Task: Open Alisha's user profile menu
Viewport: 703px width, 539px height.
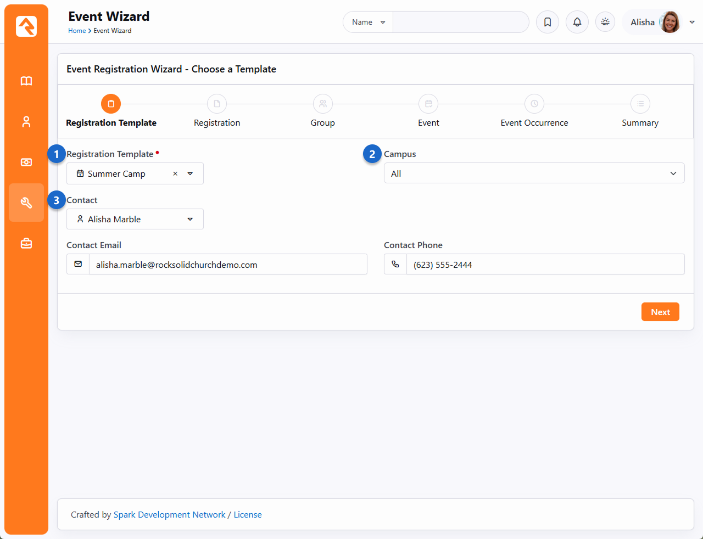Action: click(658, 23)
